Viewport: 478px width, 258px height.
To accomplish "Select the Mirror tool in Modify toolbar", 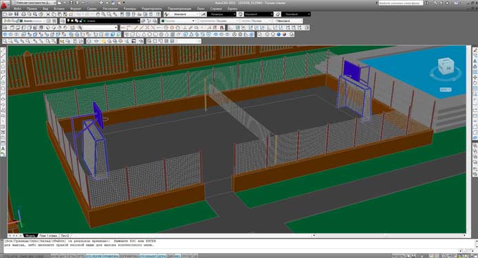I will (475, 61).
